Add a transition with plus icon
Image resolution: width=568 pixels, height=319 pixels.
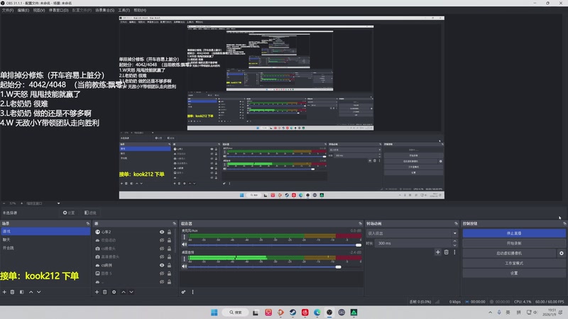point(437,252)
